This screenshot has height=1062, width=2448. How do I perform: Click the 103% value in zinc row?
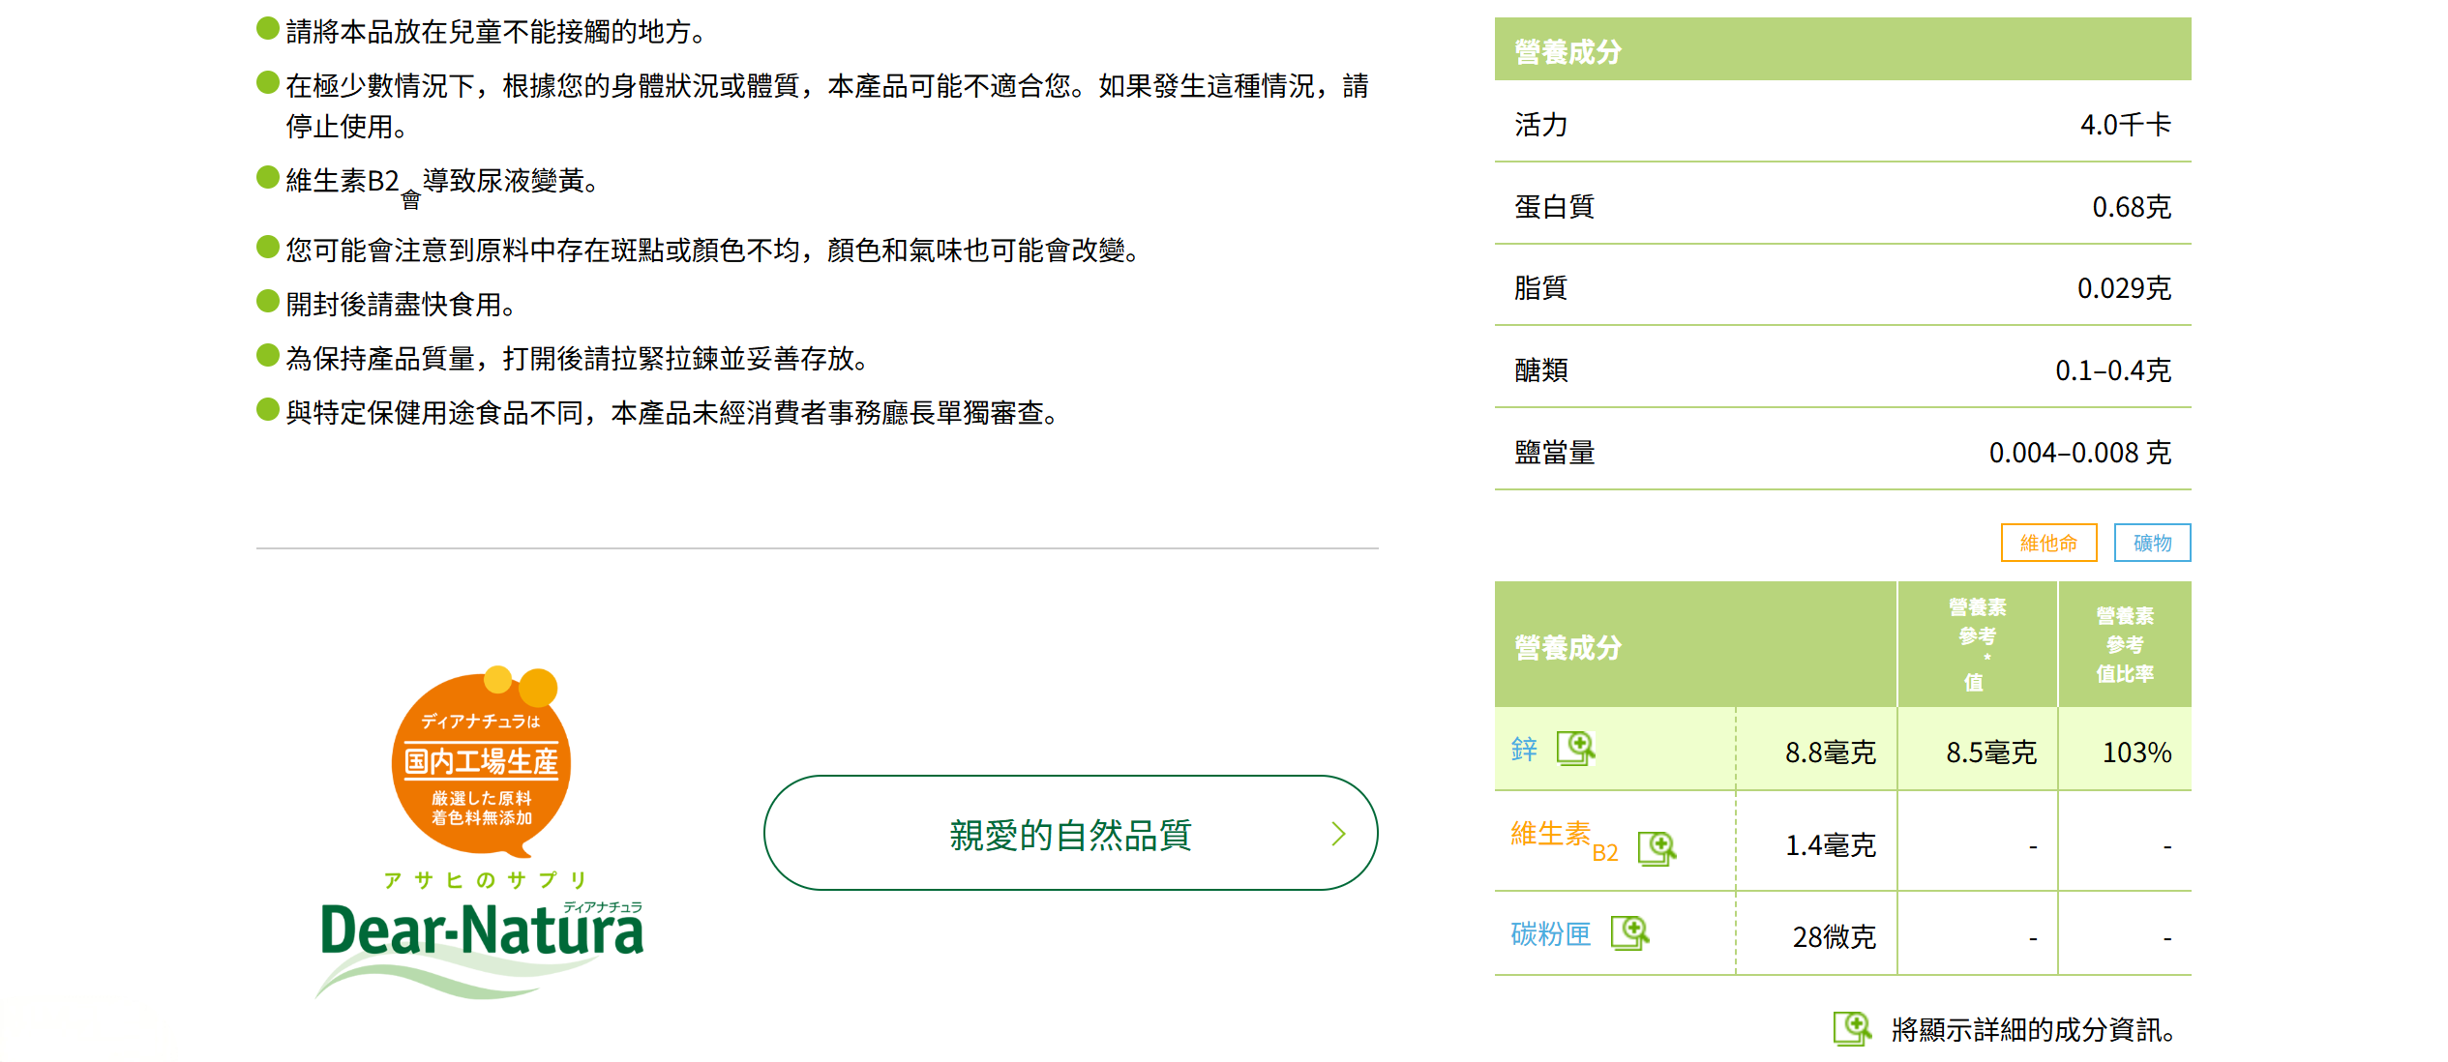2136,752
